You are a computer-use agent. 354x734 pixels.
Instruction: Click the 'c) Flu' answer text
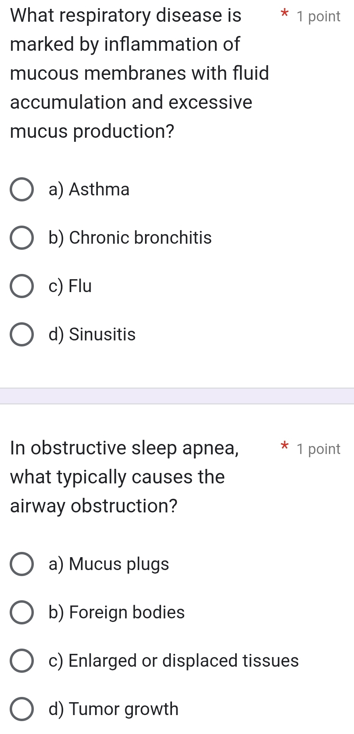70,286
